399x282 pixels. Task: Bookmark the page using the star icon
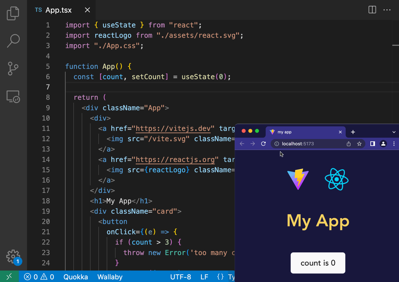click(359, 144)
